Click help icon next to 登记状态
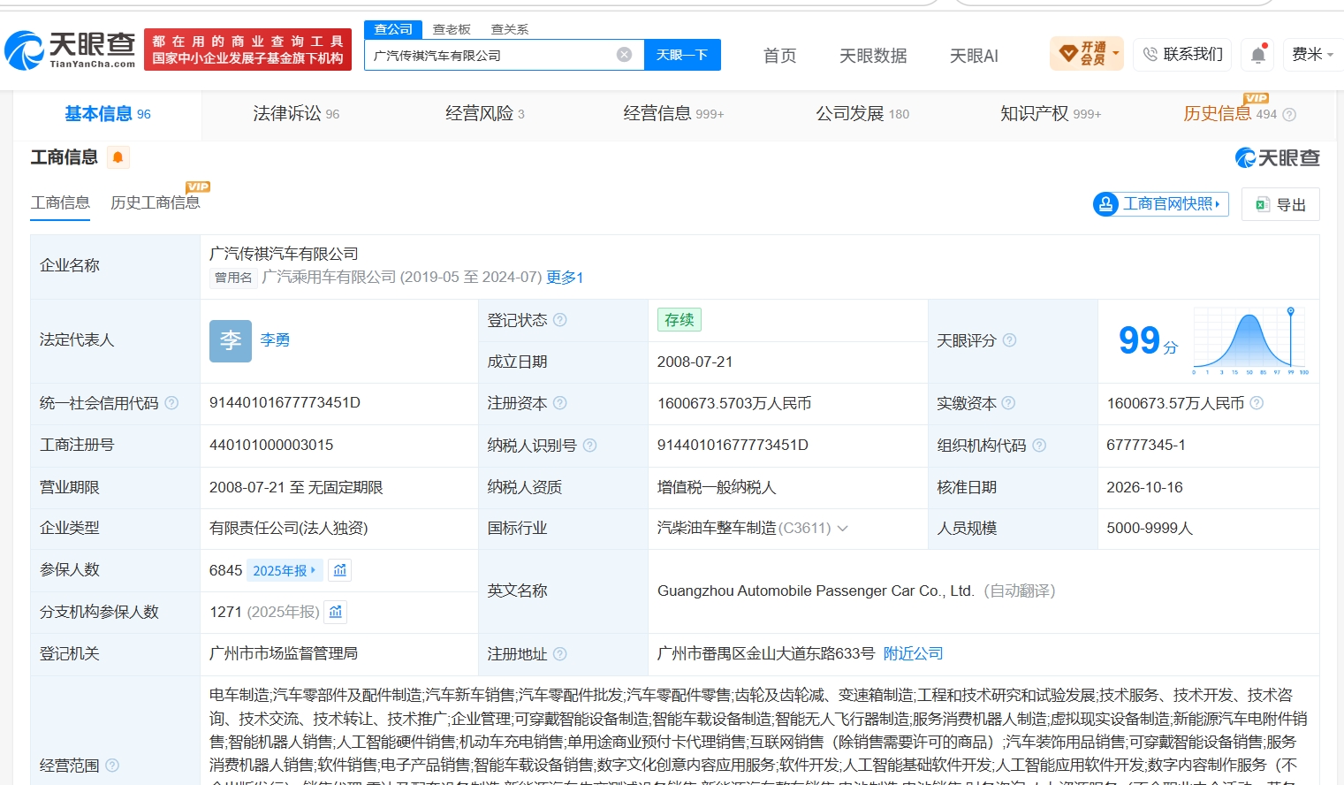The width and height of the screenshot is (1344, 785). [x=560, y=320]
